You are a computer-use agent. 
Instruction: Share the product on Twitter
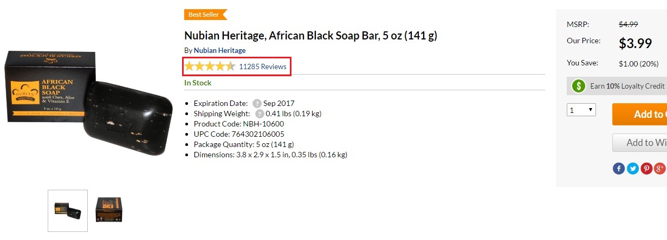click(633, 169)
